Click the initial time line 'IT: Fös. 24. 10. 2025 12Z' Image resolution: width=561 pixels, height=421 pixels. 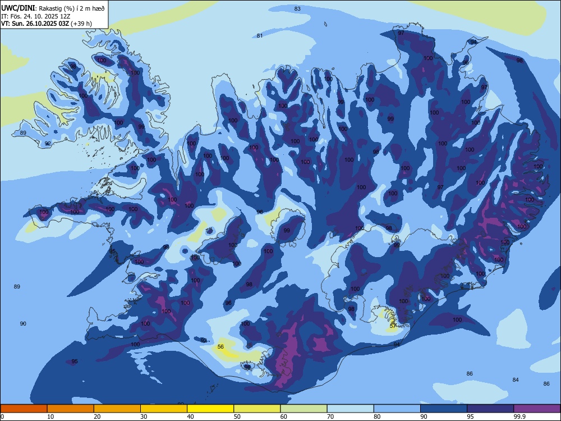(35, 16)
